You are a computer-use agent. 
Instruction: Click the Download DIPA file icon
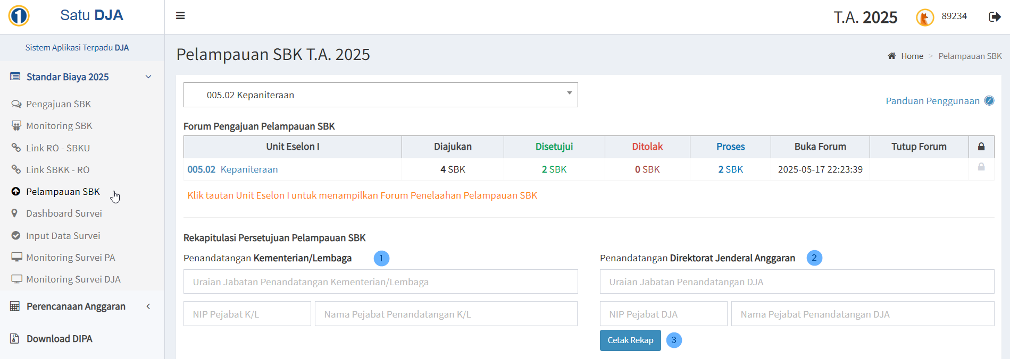coord(15,339)
